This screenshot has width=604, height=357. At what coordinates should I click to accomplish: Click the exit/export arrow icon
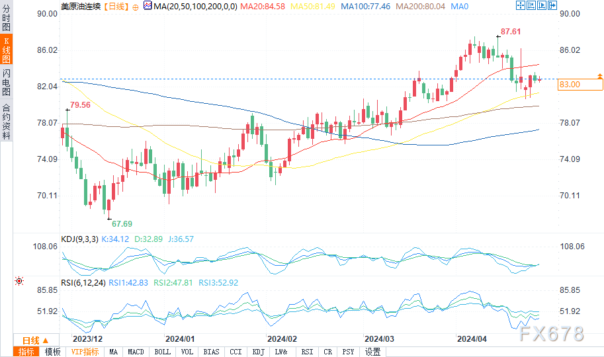(x=552, y=5)
